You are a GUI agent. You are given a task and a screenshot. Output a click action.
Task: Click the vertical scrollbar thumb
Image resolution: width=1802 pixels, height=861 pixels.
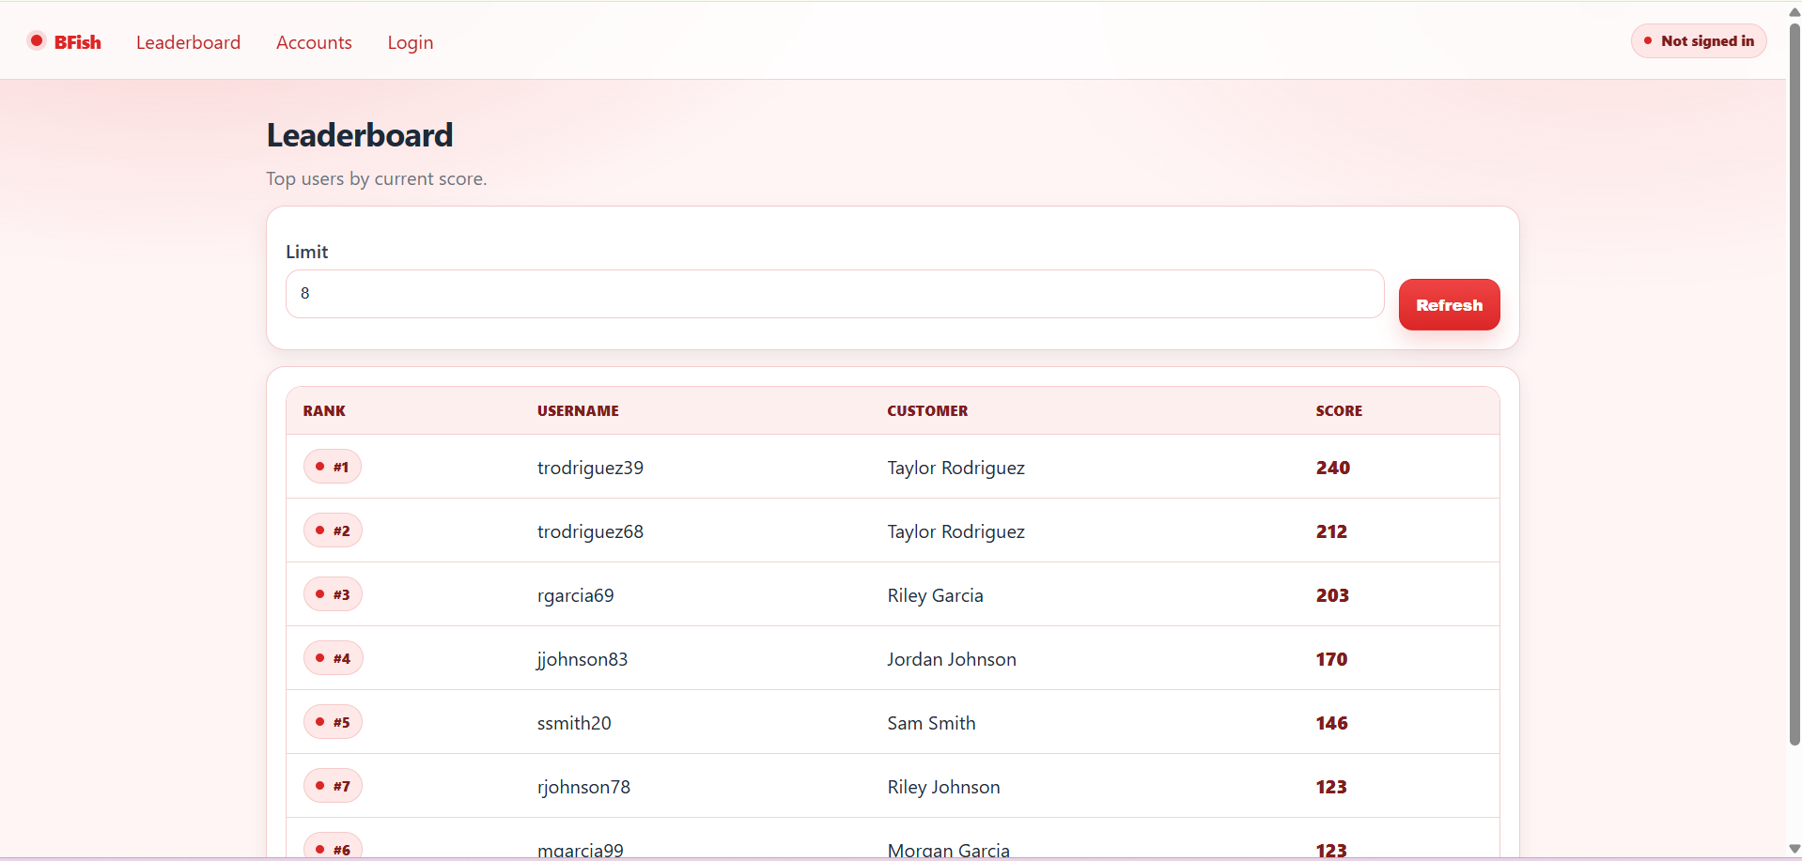tap(1794, 383)
